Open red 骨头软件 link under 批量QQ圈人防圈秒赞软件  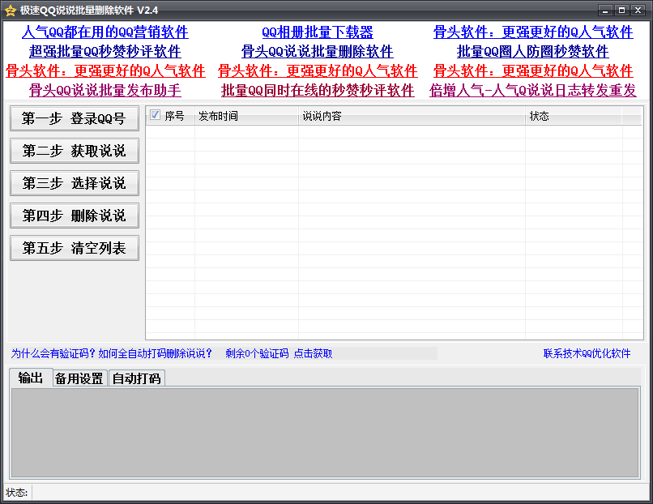[533, 70]
